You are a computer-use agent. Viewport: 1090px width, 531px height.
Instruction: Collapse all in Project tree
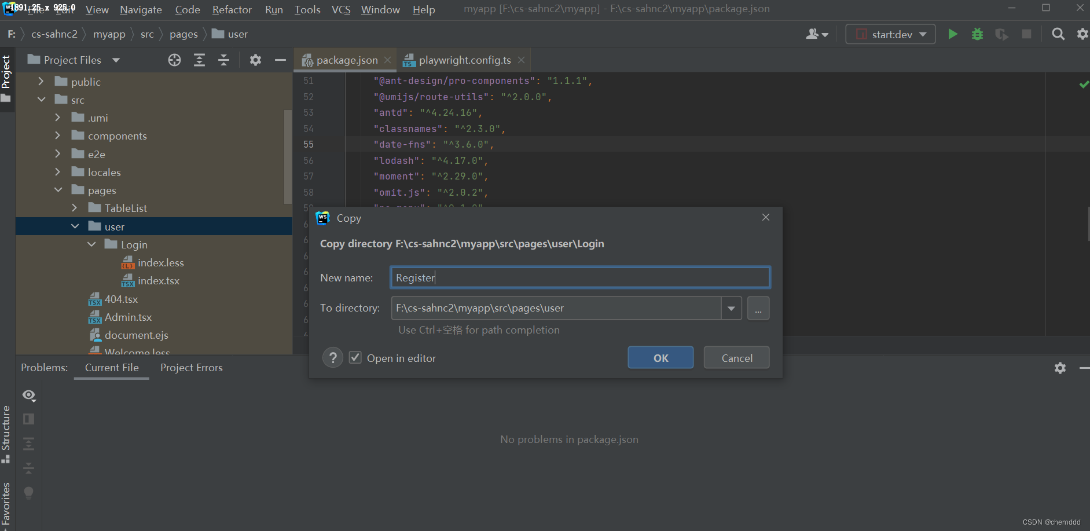pos(223,60)
